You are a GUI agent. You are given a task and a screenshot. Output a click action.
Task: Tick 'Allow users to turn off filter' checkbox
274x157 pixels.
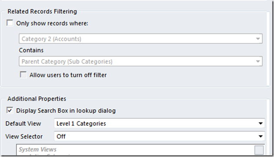[x=23, y=75]
